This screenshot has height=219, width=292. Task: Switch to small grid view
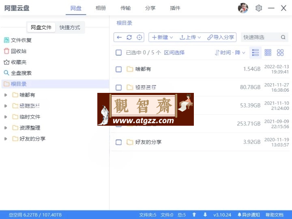pos(268,53)
